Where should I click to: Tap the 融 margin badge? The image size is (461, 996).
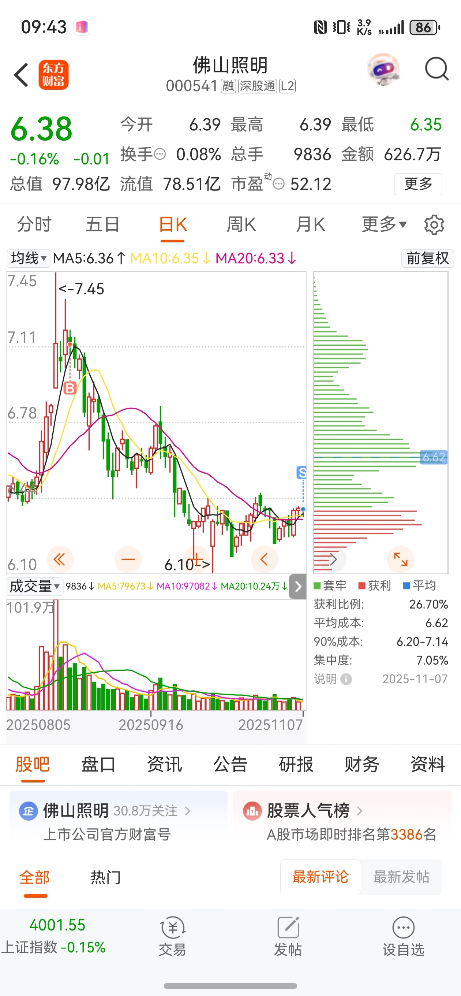(228, 86)
